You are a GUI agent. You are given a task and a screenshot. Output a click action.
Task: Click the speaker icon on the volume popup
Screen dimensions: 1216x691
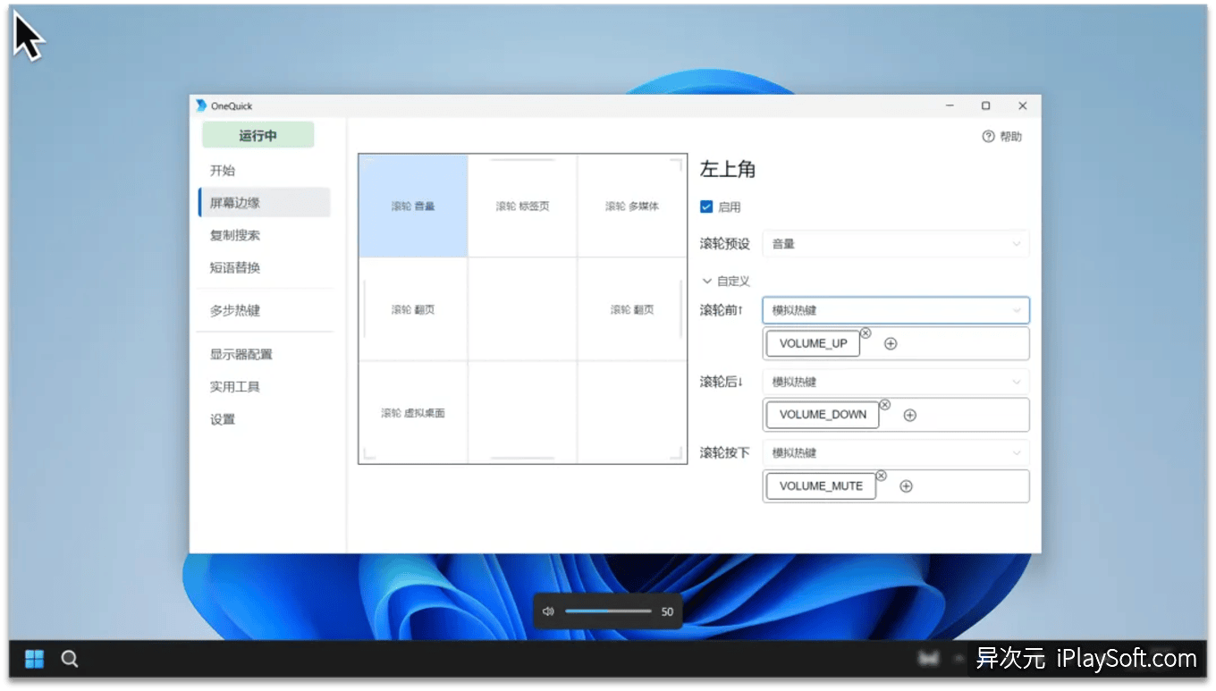[548, 611]
